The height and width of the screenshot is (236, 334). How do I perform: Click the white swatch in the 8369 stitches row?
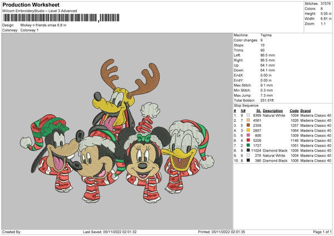pos(248,115)
